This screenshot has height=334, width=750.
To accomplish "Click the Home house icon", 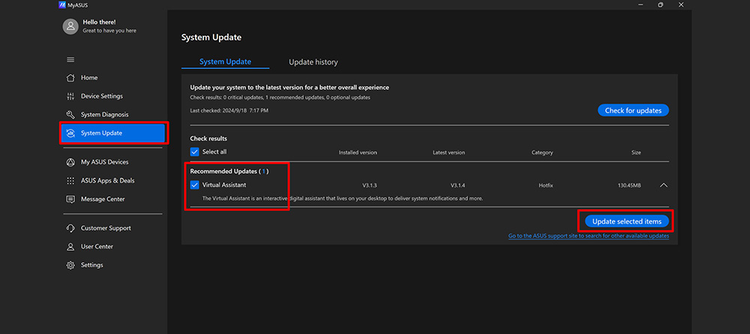I will (x=70, y=78).
